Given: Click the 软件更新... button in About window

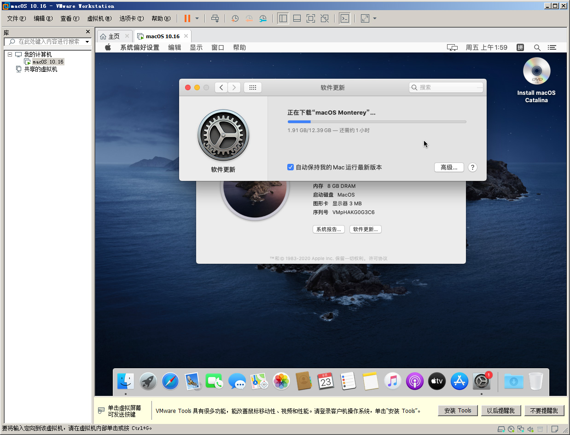Looking at the screenshot, I should (x=366, y=229).
